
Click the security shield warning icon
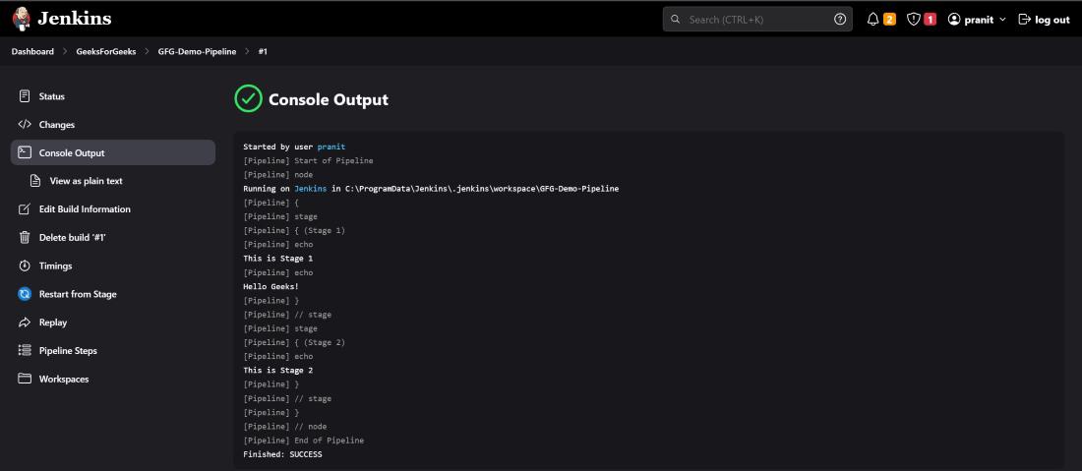pyautogui.click(x=913, y=19)
